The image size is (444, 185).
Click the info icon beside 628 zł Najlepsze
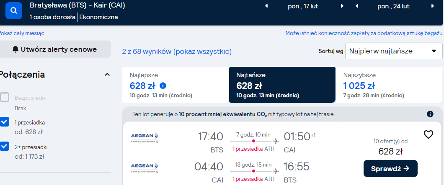coord(163,86)
